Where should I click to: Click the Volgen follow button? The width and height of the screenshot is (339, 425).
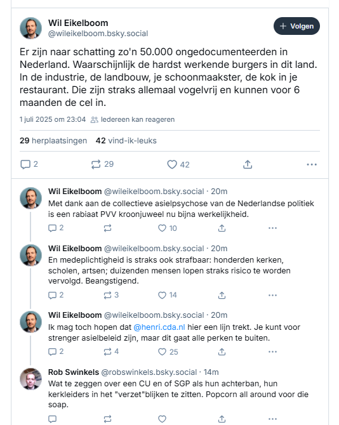pos(296,26)
